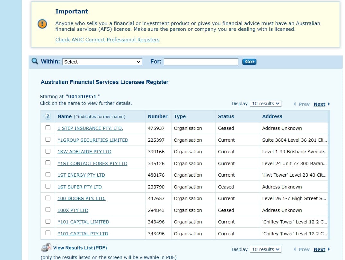345x260 pixels.
Task: Open 1GROUP SECURITIES LIMITED details
Action: 93,140
